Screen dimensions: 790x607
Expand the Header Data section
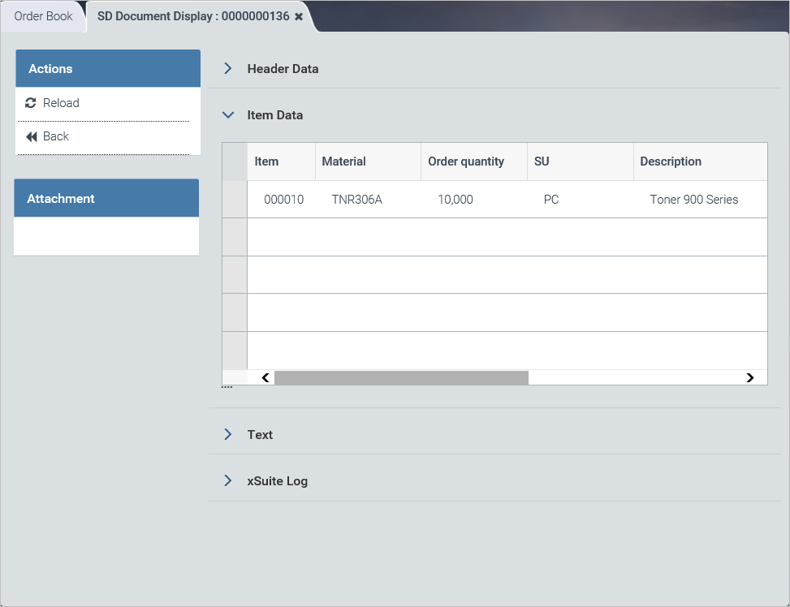228,69
